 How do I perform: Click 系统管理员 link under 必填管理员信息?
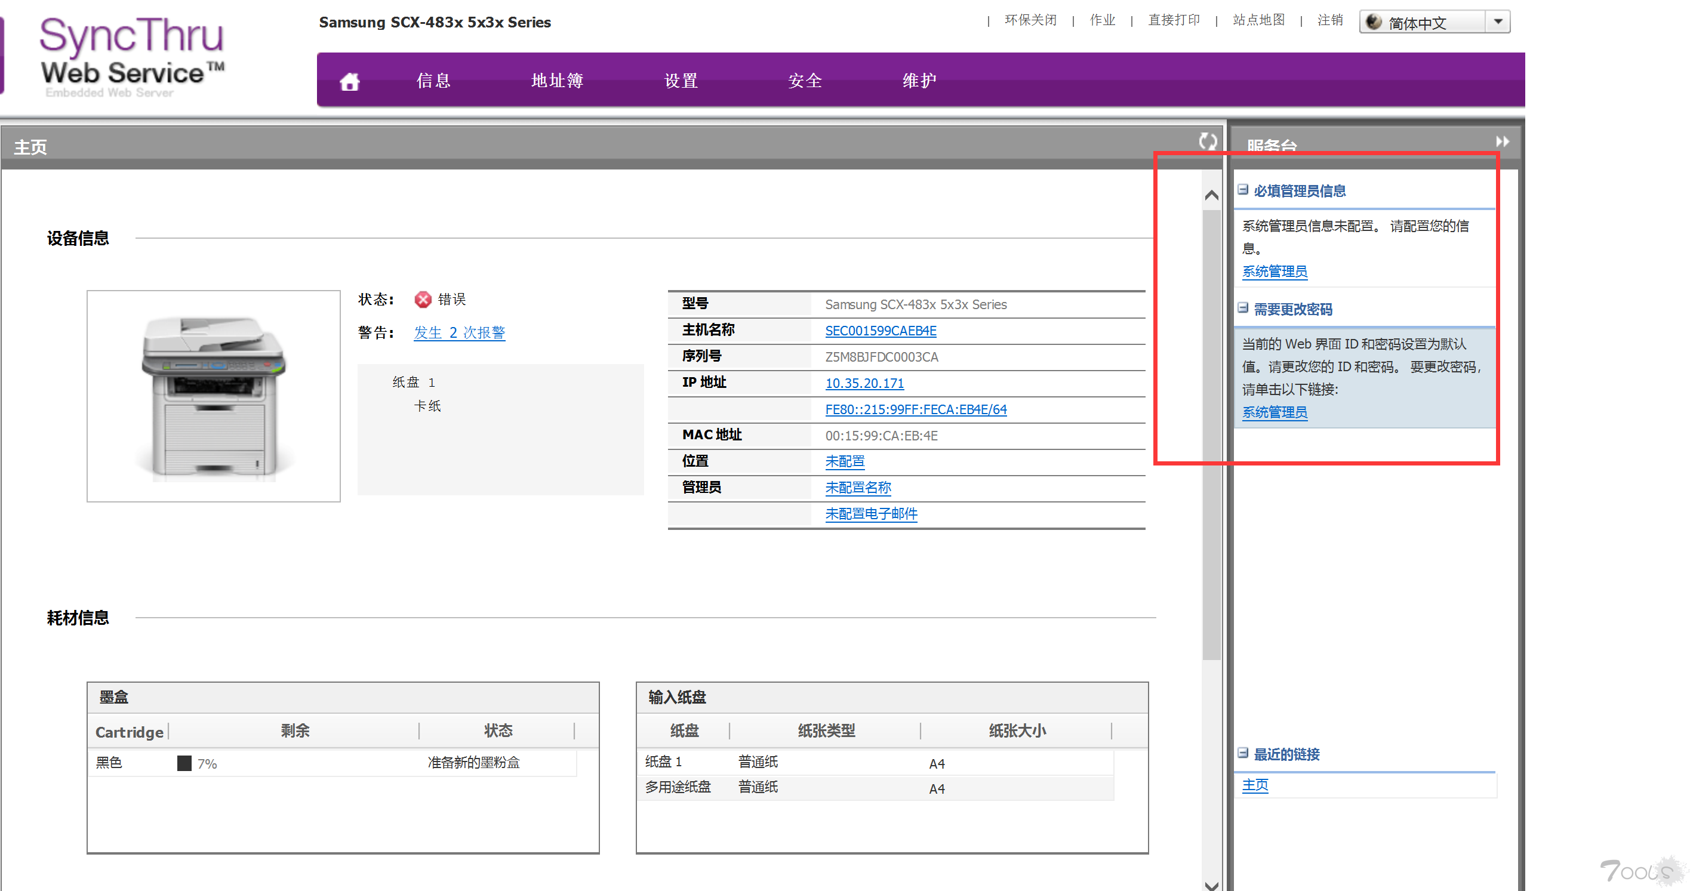tap(1275, 272)
